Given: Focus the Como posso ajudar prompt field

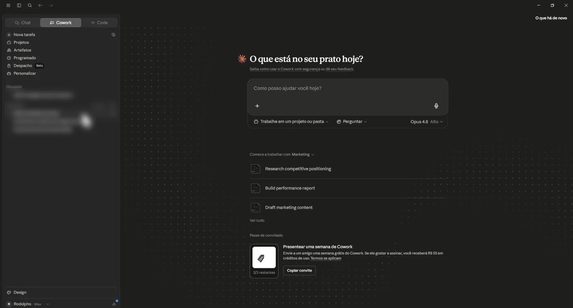Looking at the screenshot, I should pyautogui.click(x=347, y=88).
